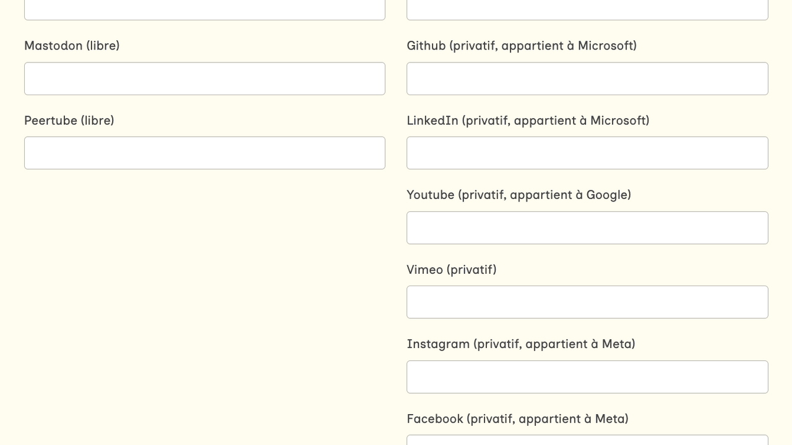This screenshot has height=445, width=792.
Task: Focus the Youtube input field
Action: pos(587,227)
